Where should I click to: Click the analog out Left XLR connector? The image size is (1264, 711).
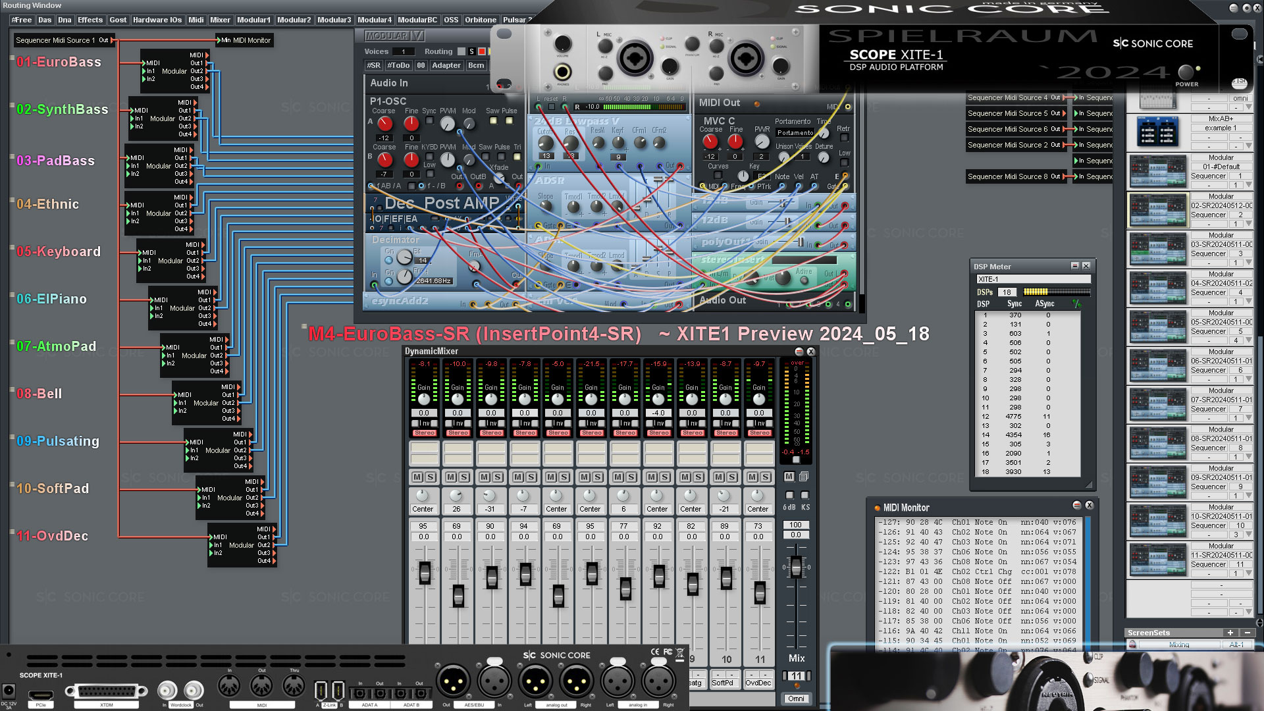click(535, 680)
